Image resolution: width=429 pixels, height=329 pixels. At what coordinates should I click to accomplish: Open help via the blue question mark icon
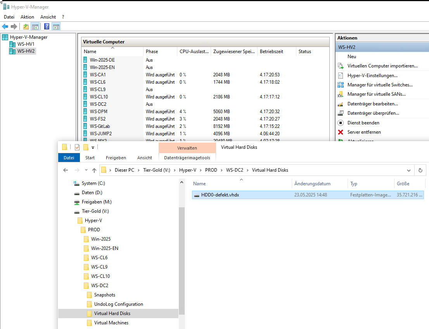(47, 26)
